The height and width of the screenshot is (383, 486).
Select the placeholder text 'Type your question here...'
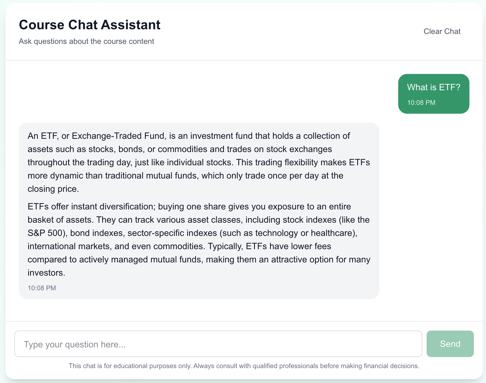click(x=75, y=344)
